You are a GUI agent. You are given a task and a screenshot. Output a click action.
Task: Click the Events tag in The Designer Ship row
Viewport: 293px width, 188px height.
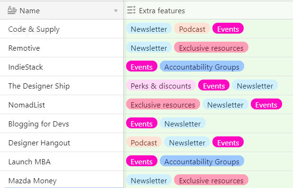[214, 86]
